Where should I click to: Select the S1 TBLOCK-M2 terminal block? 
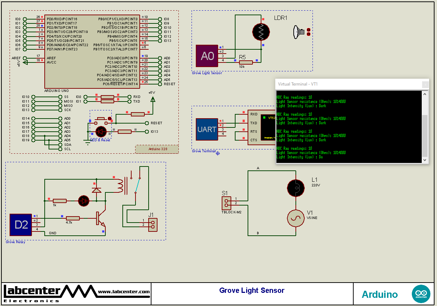(x=226, y=203)
